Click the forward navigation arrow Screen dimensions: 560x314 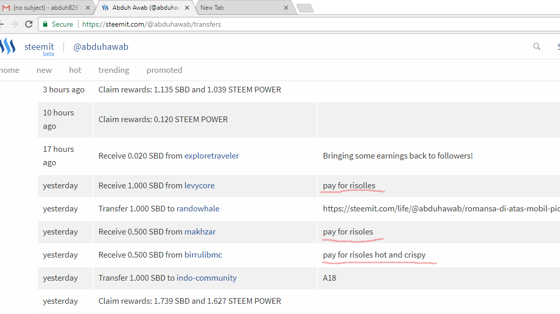point(14,24)
